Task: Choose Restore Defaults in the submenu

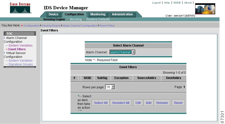Action: tap(98, 19)
